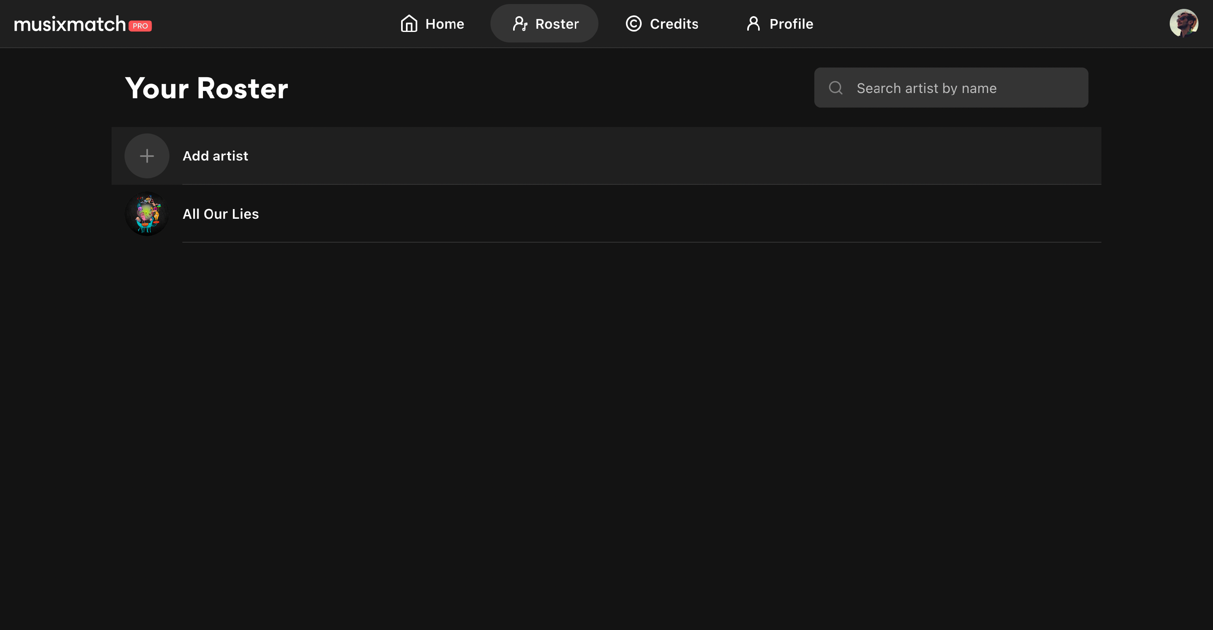Click the Home house icon
The width and height of the screenshot is (1213, 630).
pyautogui.click(x=409, y=23)
